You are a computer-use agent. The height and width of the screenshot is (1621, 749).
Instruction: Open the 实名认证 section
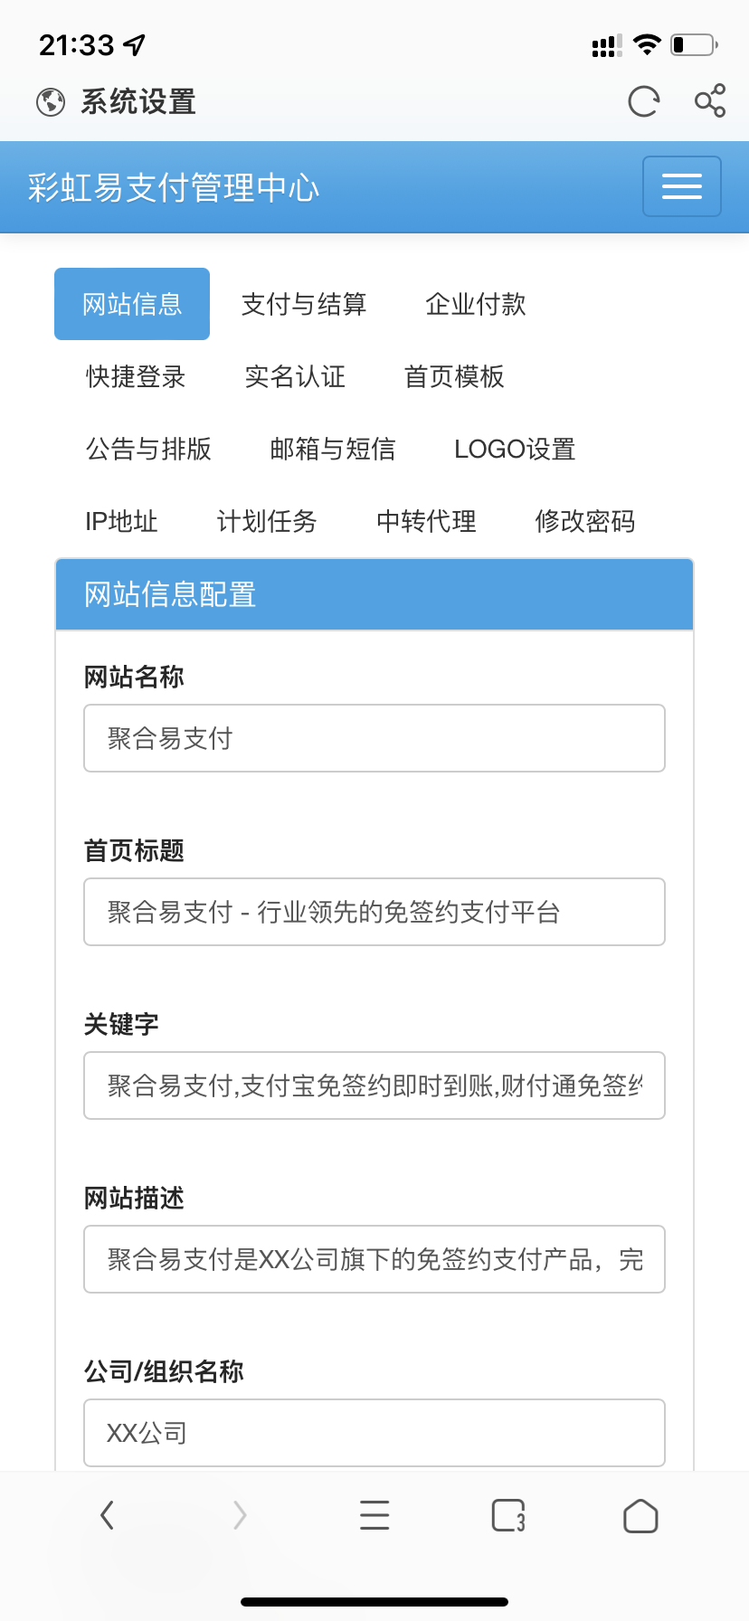click(x=295, y=377)
